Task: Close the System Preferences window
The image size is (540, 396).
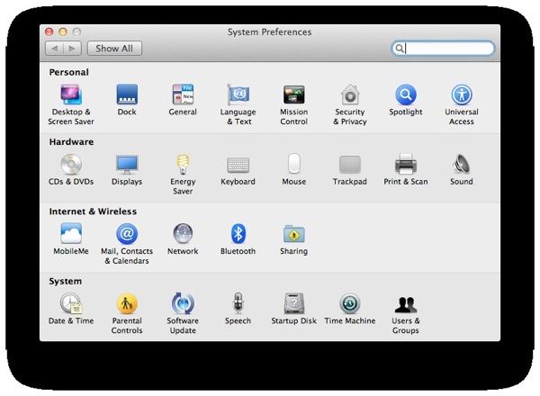Action: click(49, 32)
